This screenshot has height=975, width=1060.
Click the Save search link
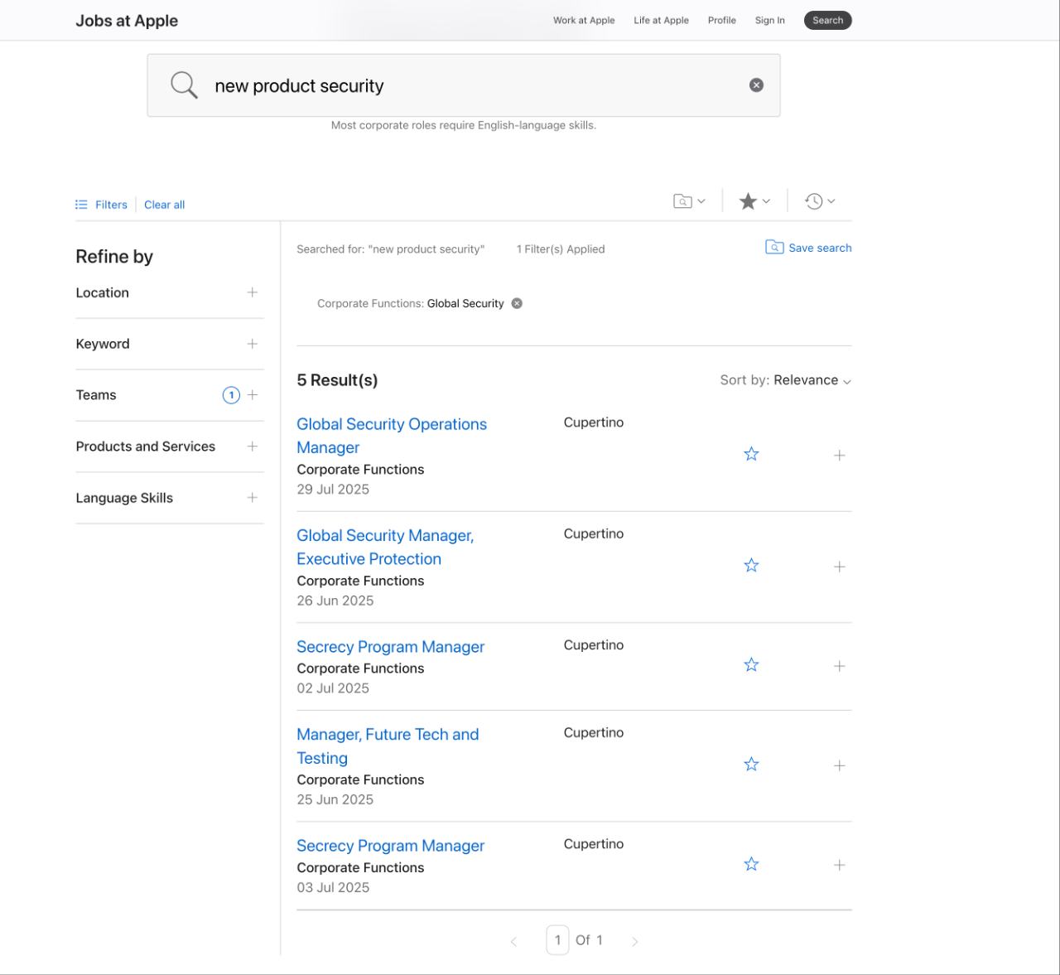[x=820, y=248]
